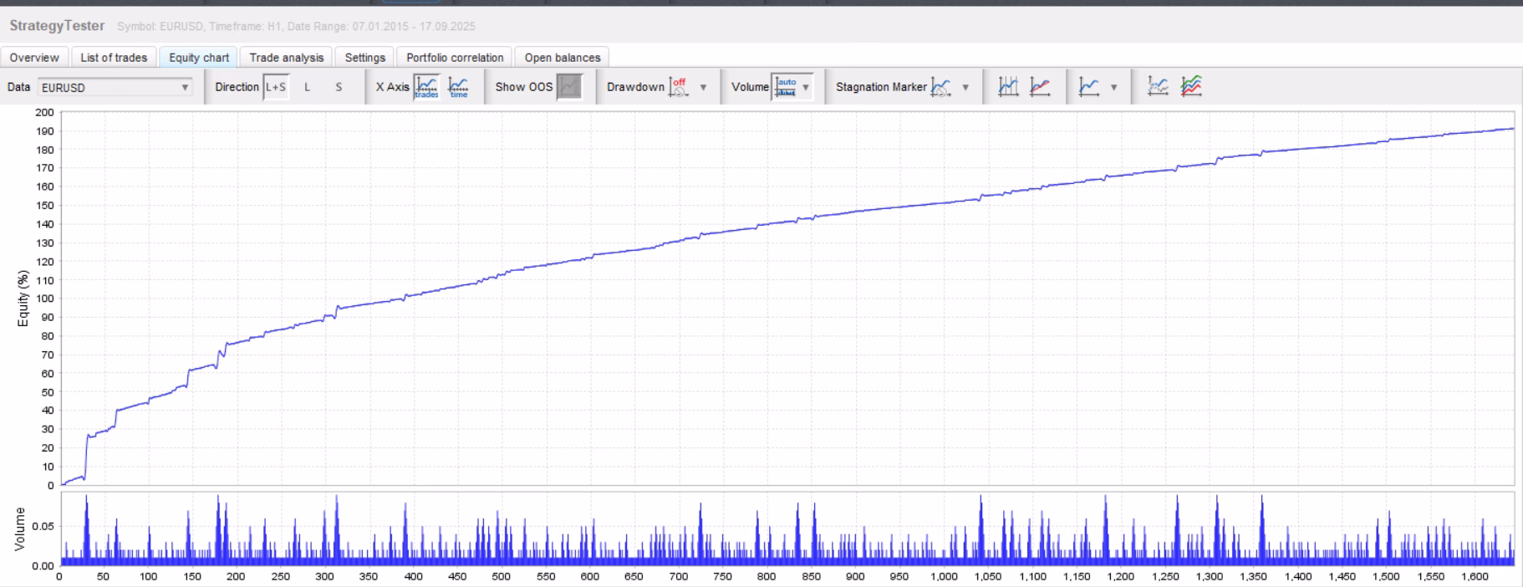Image resolution: width=1523 pixels, height=587 pixels.
Task: Open the EURUSD data dropdown
Action: [115, 87]
